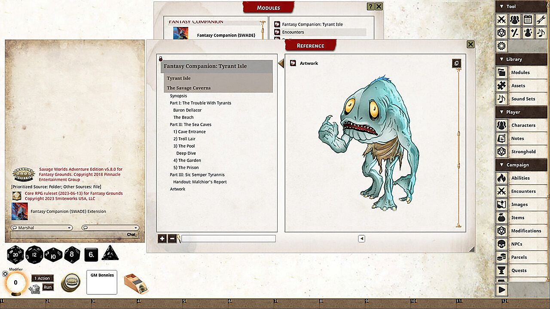Open the Marshal speaker dropdown

pos(42,228)
